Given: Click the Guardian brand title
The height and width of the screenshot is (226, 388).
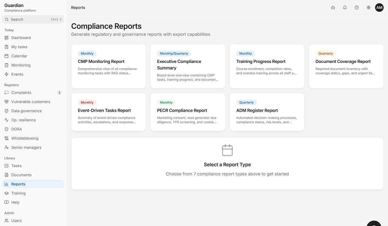Looking at the screenshot, I should [x=14, y=5].
